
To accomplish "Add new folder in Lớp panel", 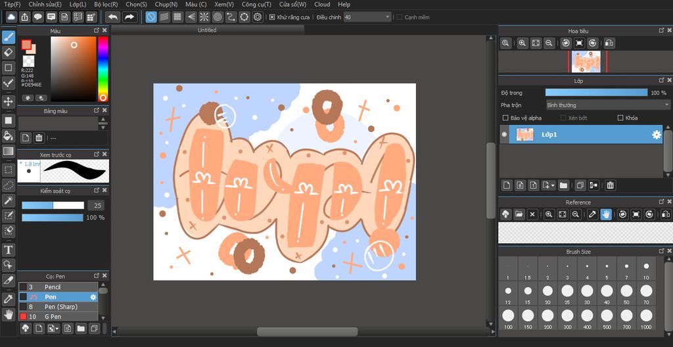I will [x=563, y=185].
